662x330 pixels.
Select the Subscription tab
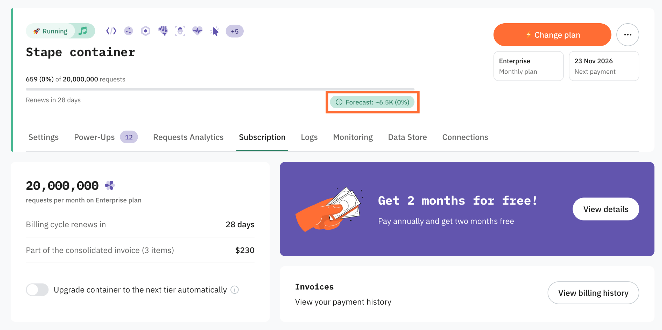pos(262,137)
